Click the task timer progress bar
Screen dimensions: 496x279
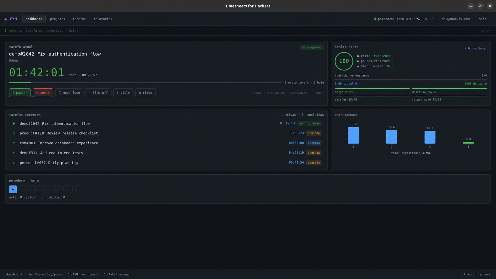pos(145,83)
